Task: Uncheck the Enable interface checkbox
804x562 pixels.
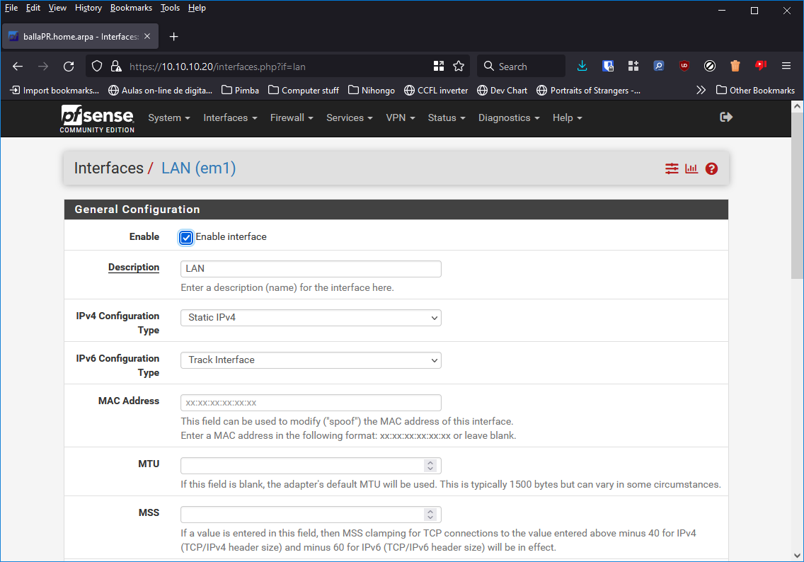Action: (186, 237)
